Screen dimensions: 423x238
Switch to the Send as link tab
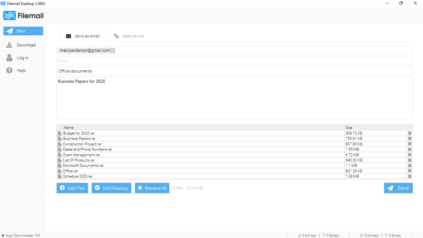pyautogui.click(x=129, y=36)
